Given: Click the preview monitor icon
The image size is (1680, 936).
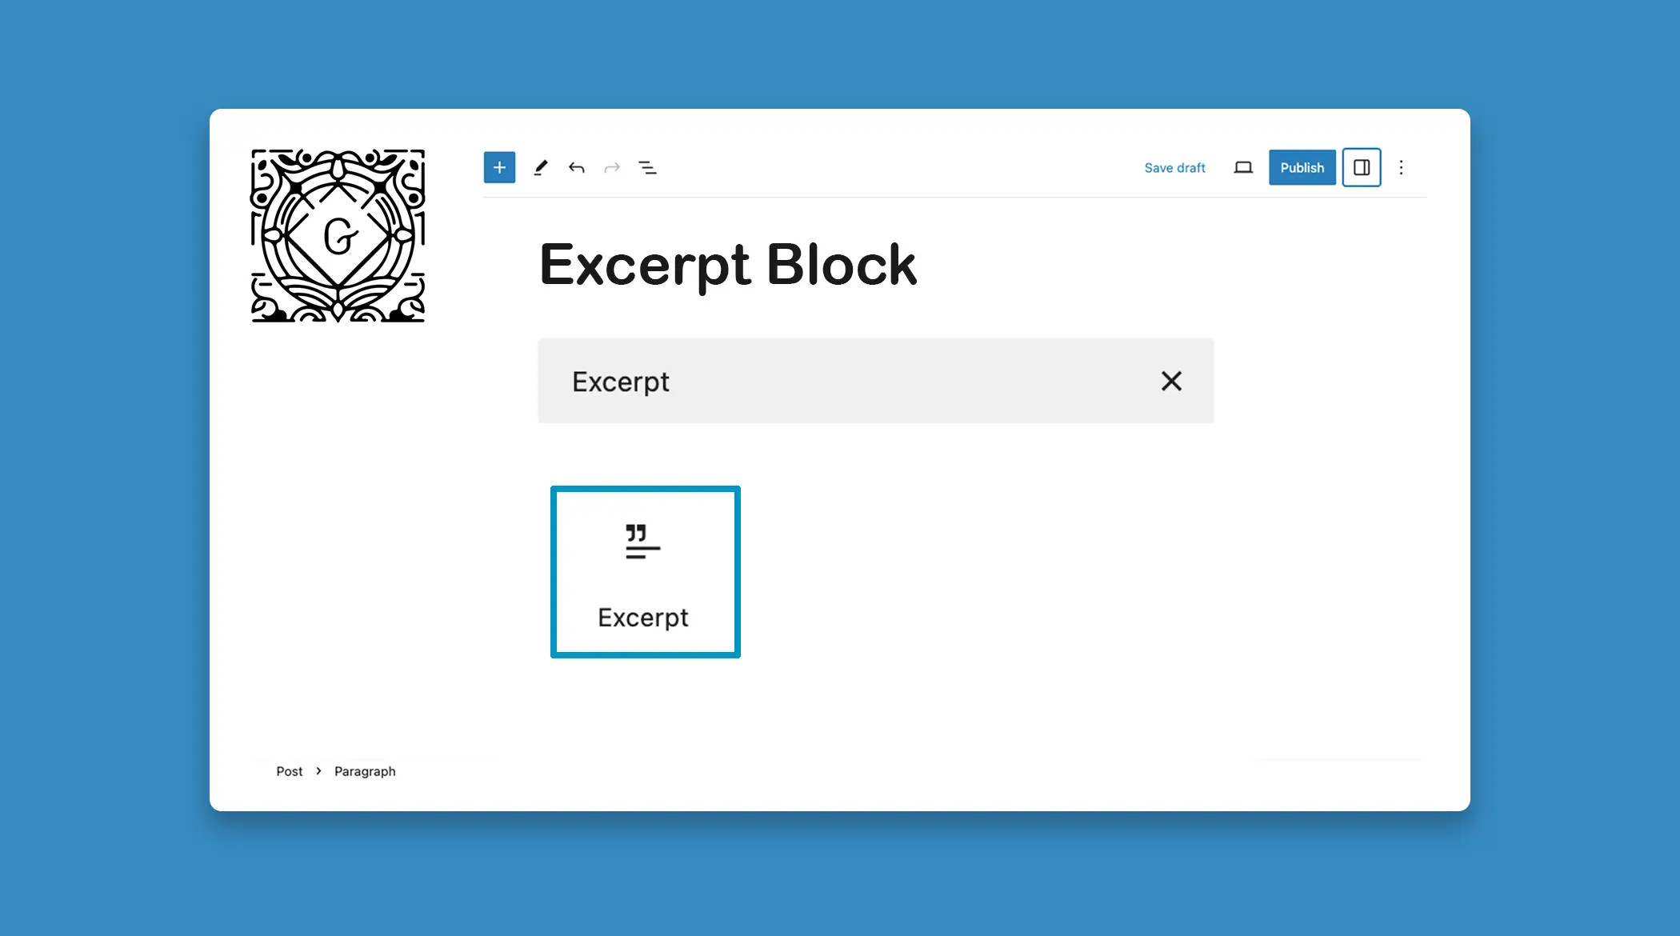Looking at the screenshot, I should point(1242,167).
